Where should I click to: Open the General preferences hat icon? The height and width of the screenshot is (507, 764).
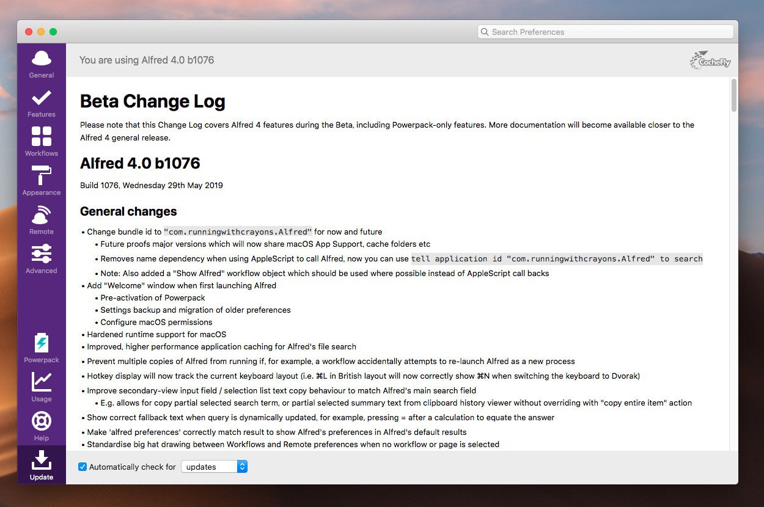(x=42, y=59)
